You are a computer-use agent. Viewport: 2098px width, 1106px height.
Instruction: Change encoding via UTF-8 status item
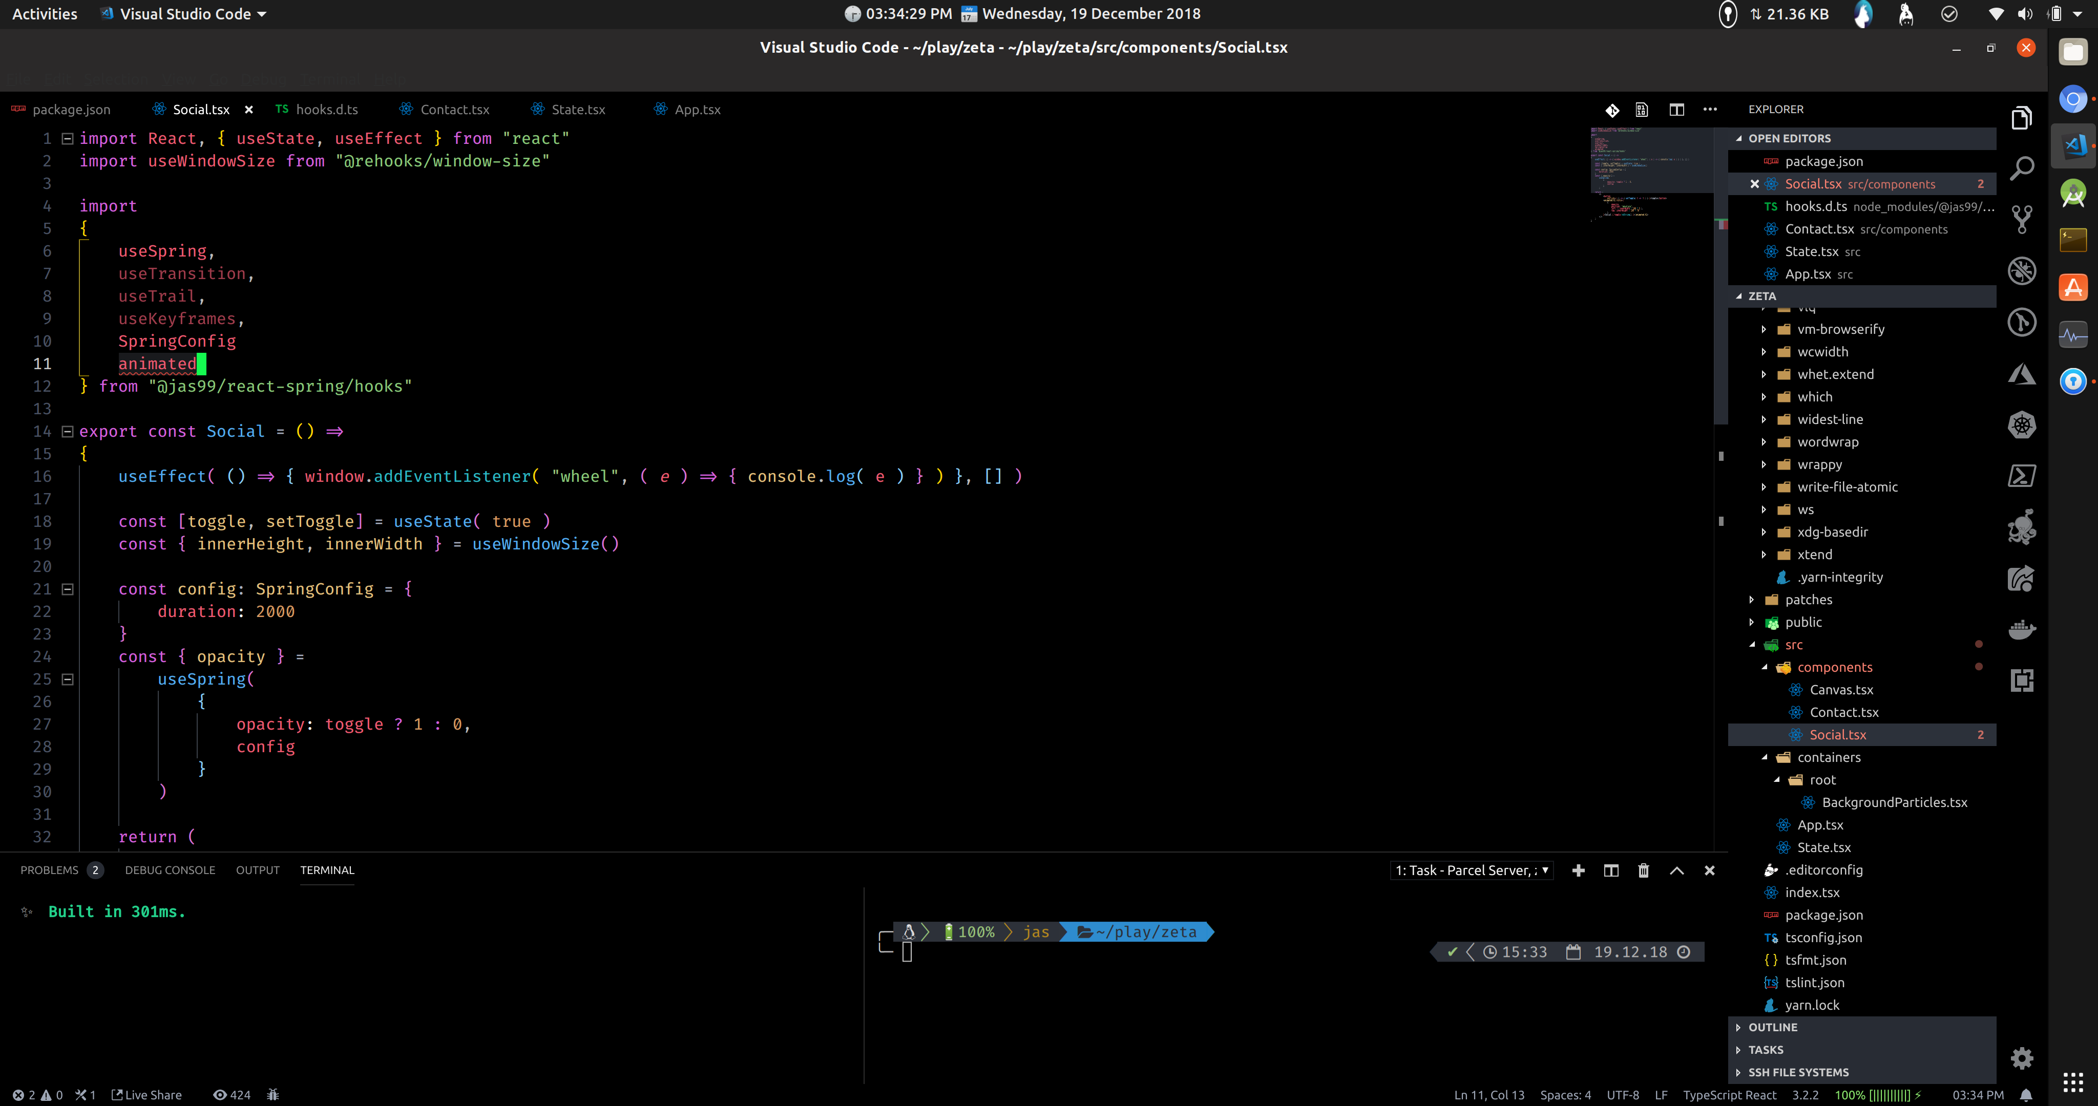(x=1622, y=1095)
